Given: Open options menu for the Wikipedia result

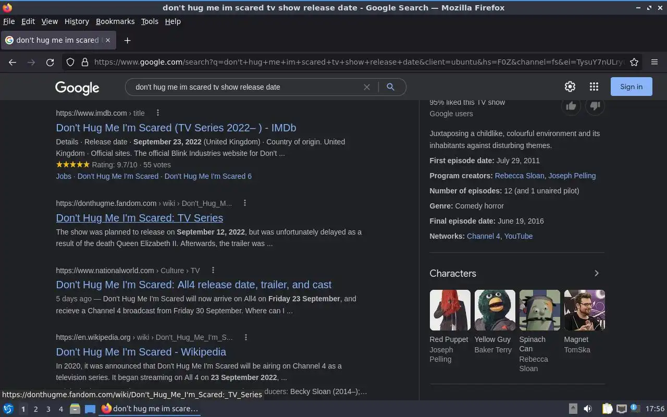Looking at the screenshot, I should point(246,337).
